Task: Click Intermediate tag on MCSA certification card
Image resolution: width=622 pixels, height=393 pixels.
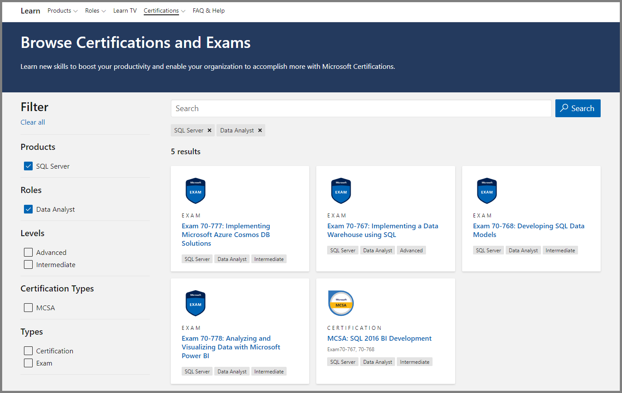Action: (x=415, y=362)
